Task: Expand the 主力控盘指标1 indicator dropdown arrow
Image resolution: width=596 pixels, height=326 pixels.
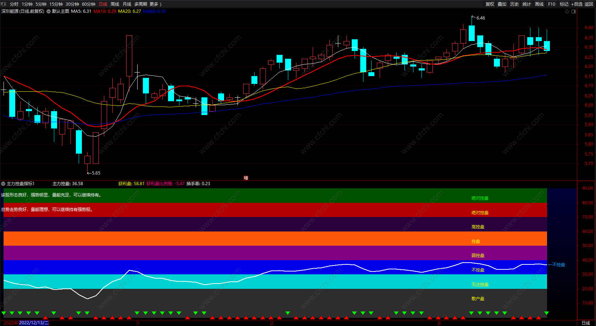Action: (x=3, y=184)
